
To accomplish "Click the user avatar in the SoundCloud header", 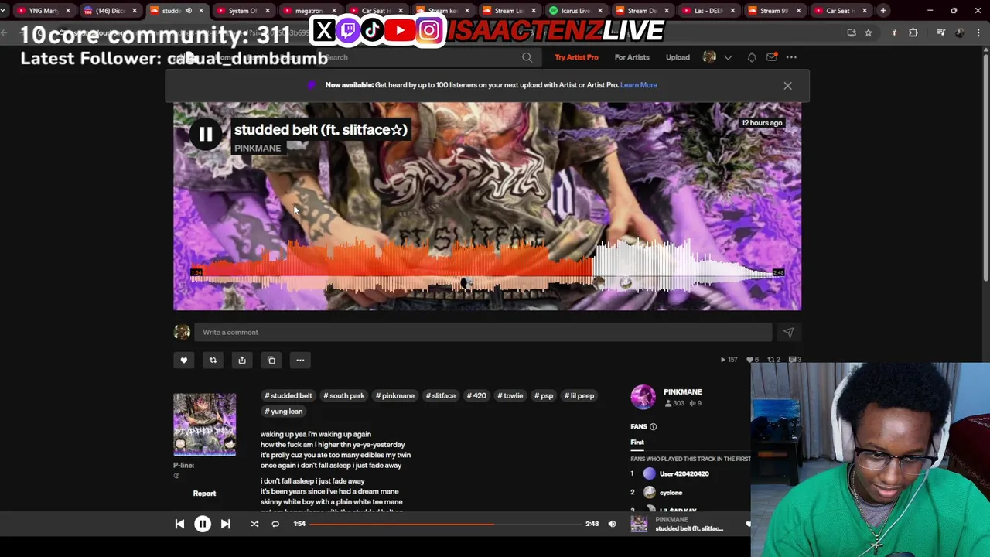I will (x=709, y=57).
